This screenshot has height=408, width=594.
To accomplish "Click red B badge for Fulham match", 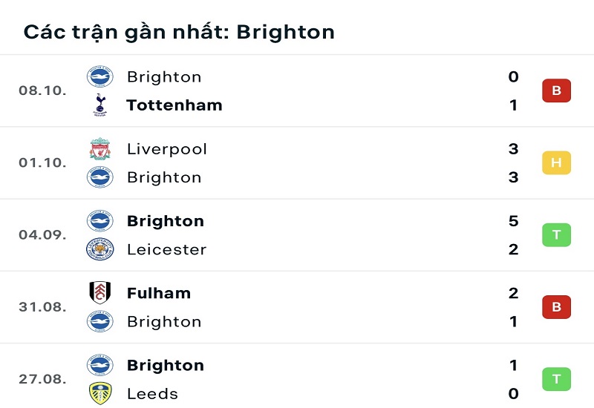I will (556, 306).
